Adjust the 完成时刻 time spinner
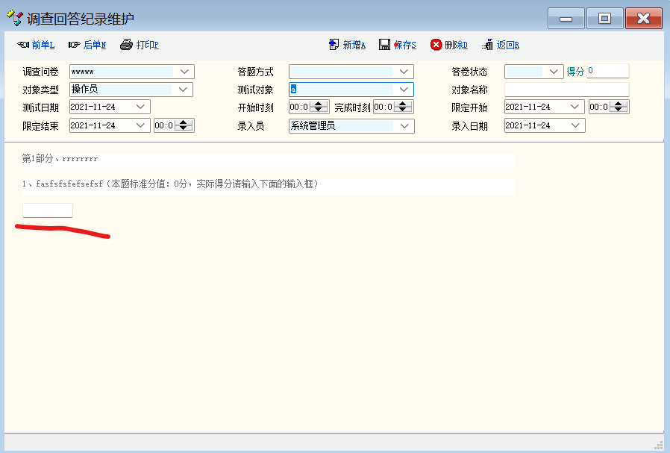 [x=404, y=107]
